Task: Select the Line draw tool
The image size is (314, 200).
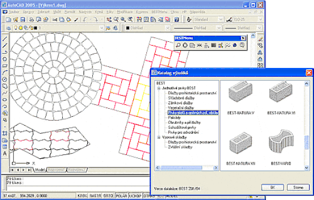Action: point(5,39)
